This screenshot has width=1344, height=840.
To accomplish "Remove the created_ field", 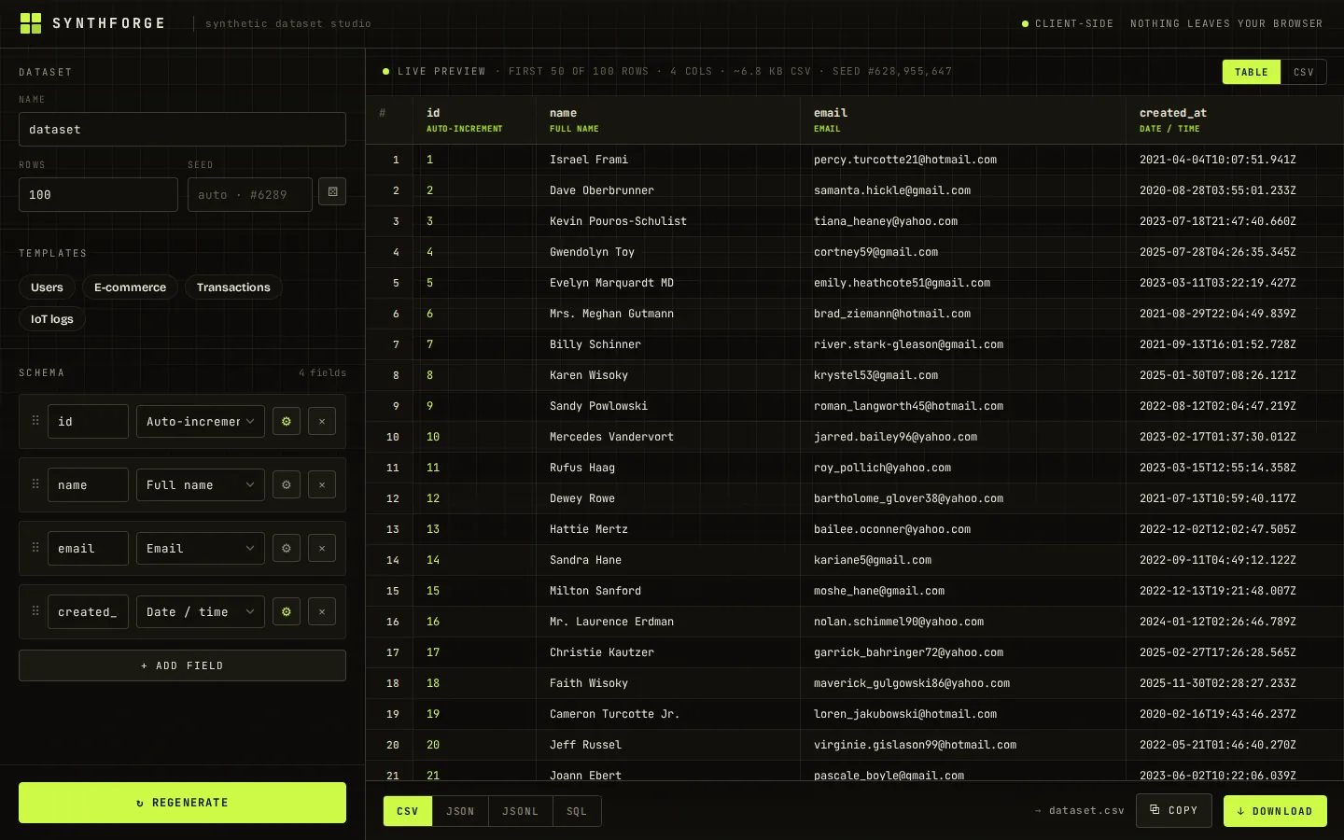I will click(322, 612).
